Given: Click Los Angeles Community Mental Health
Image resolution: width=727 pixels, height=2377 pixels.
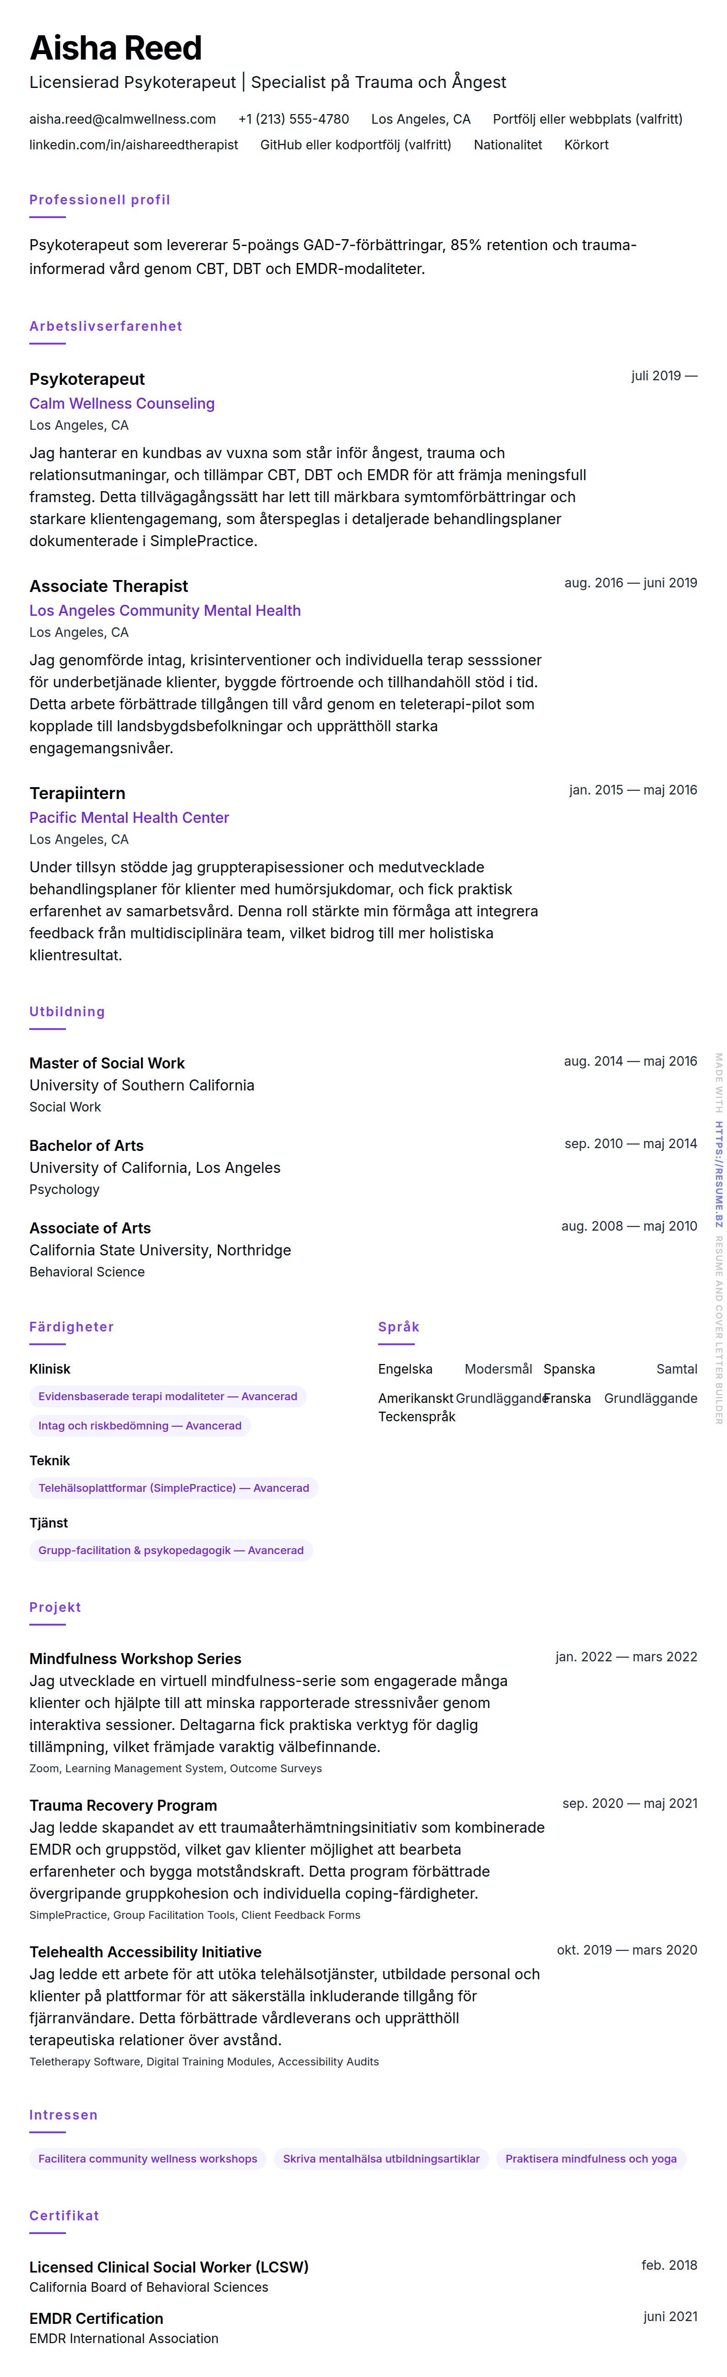Looking at the screenshot, I should click(165, 610).
